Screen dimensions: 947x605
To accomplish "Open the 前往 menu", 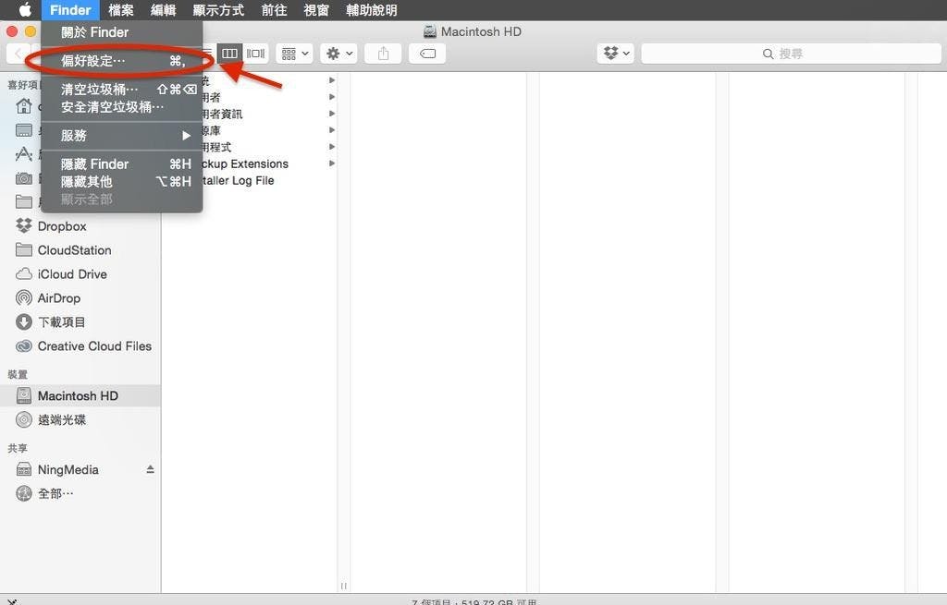I will coord(274,9).
